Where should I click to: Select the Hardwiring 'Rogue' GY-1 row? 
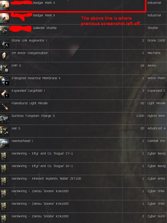click(83, 169)
